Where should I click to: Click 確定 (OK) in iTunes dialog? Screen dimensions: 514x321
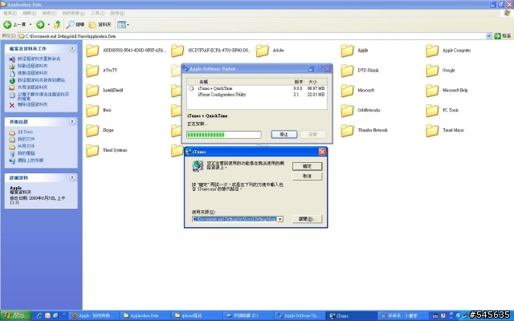tap(307, 166)
